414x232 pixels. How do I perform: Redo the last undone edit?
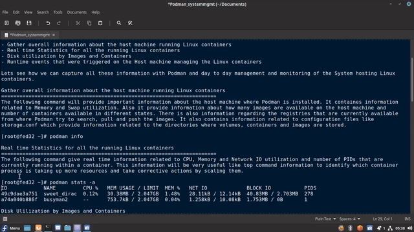[59, 23]
